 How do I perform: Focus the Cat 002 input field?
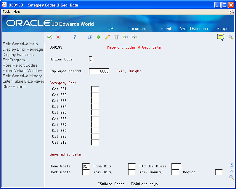[95, 95]
